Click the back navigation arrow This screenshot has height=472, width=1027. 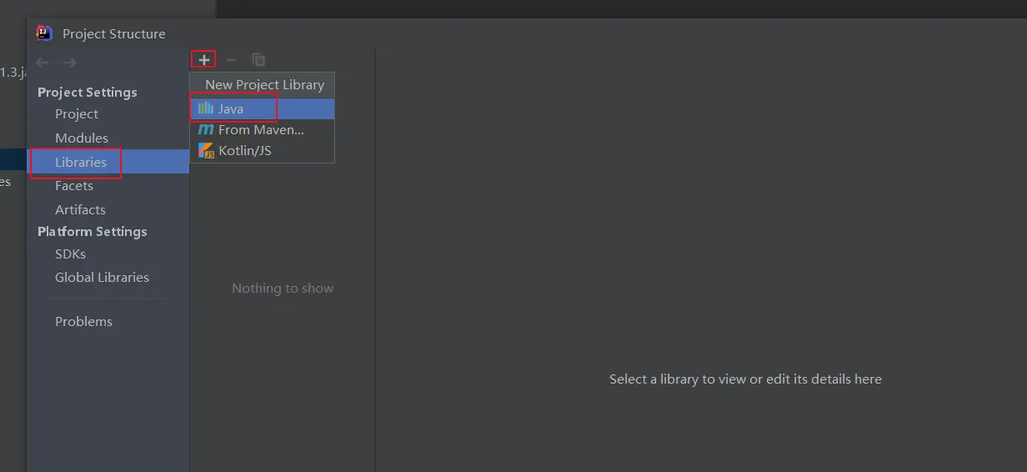[43, 63]
